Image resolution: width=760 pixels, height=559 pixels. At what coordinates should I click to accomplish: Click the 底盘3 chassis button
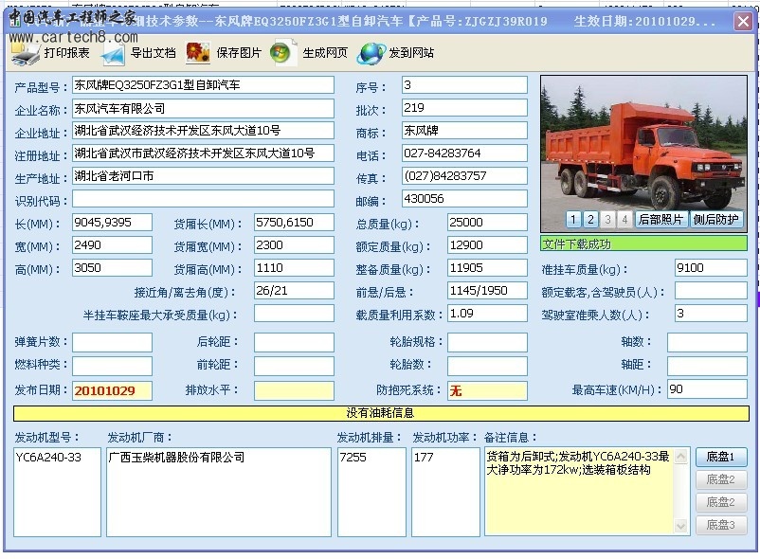point(721,525)
